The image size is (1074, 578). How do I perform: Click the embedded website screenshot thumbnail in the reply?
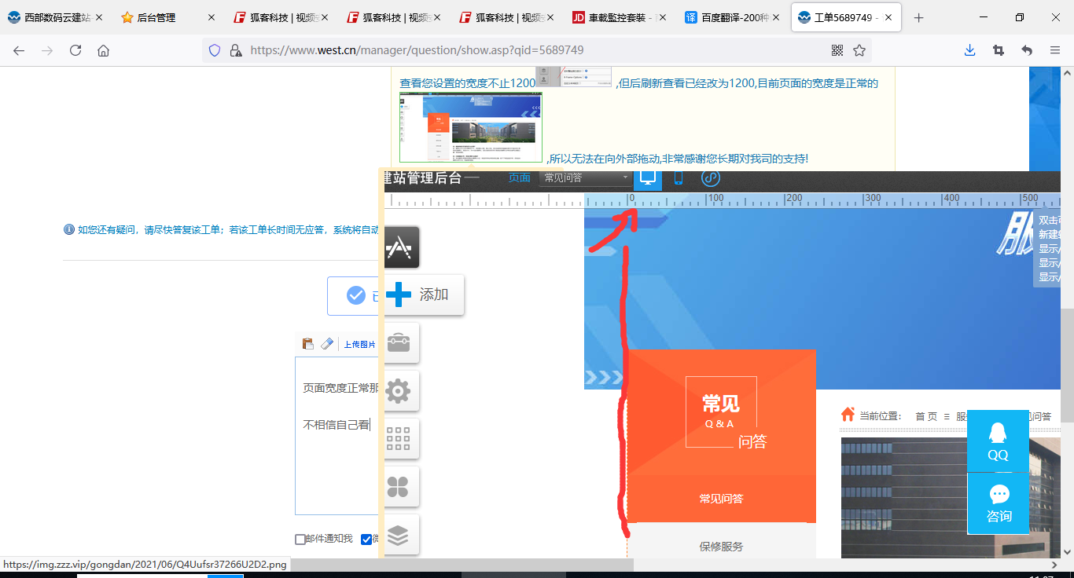tap(471, 127)
